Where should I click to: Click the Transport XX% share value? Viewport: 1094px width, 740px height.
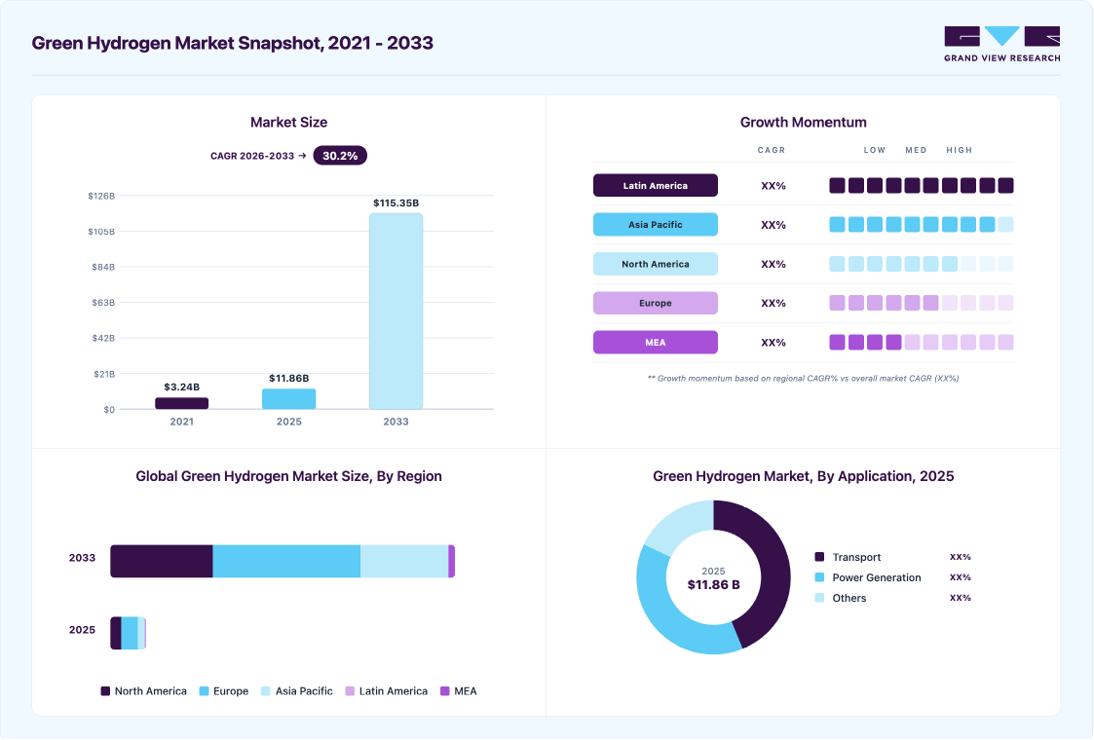pyautogui.click(x=960, y=557)
